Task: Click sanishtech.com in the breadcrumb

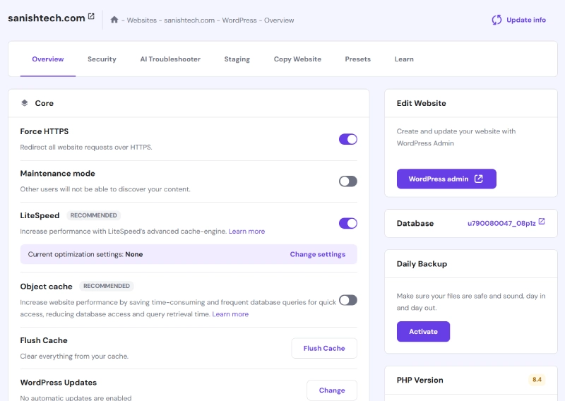Action: point(189,20)
